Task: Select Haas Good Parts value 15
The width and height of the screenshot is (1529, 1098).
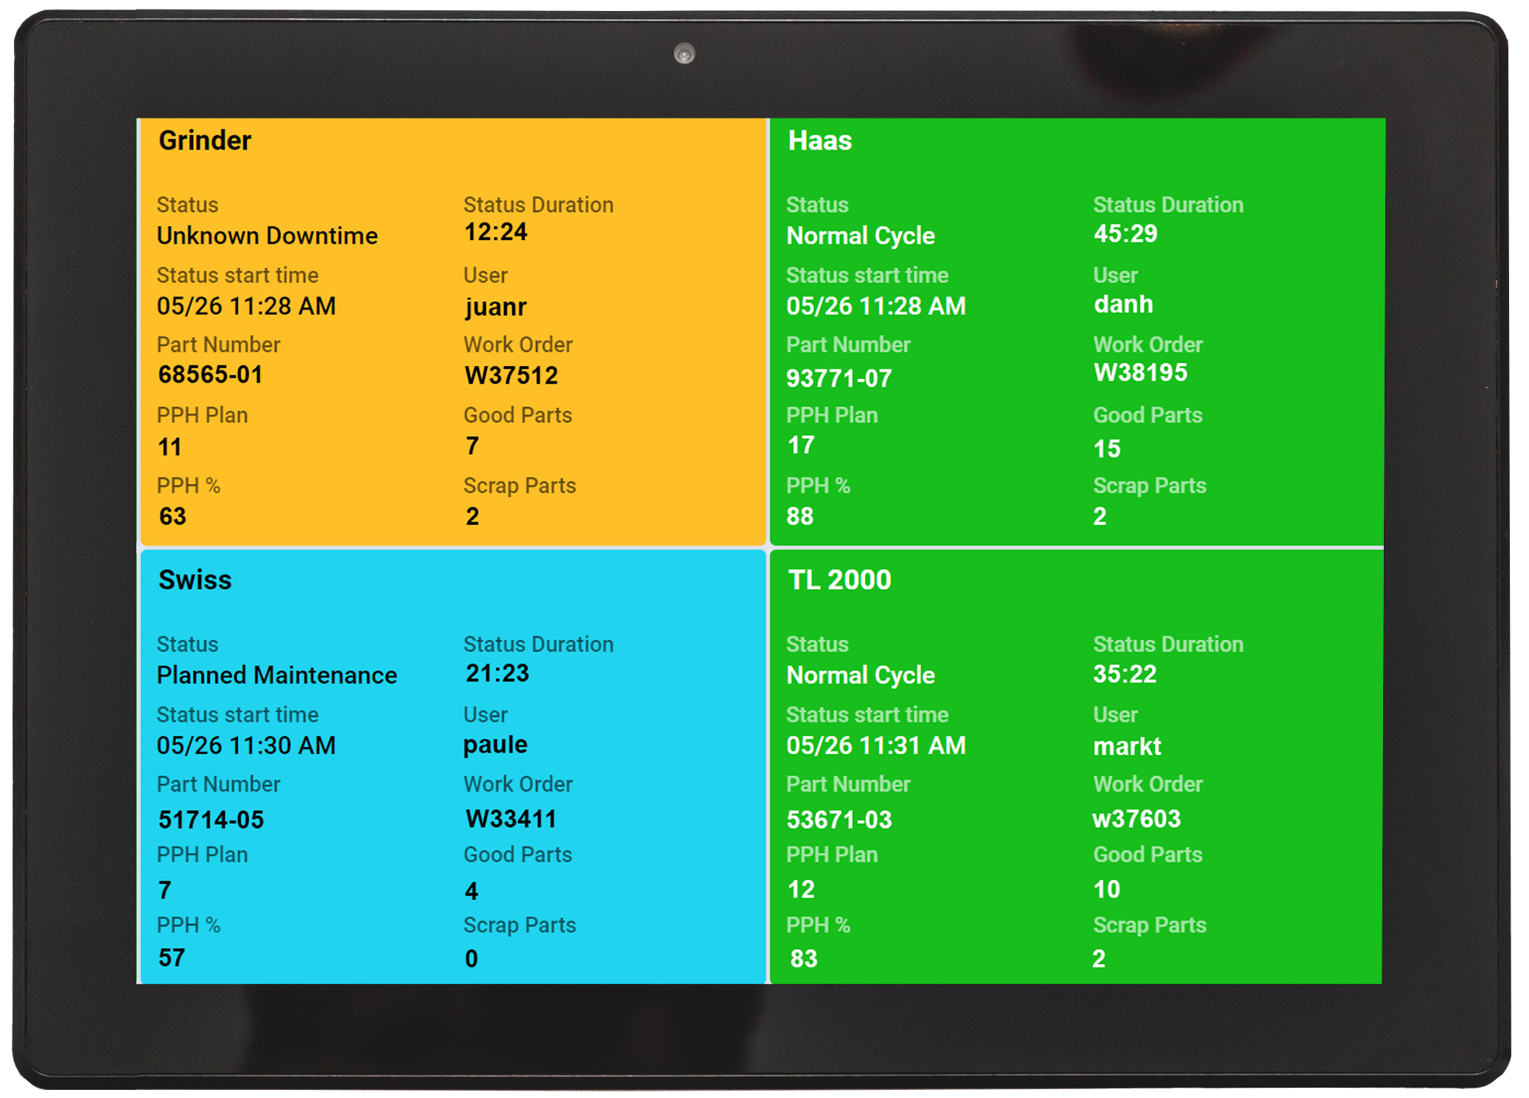Action: pos(1107,448)
